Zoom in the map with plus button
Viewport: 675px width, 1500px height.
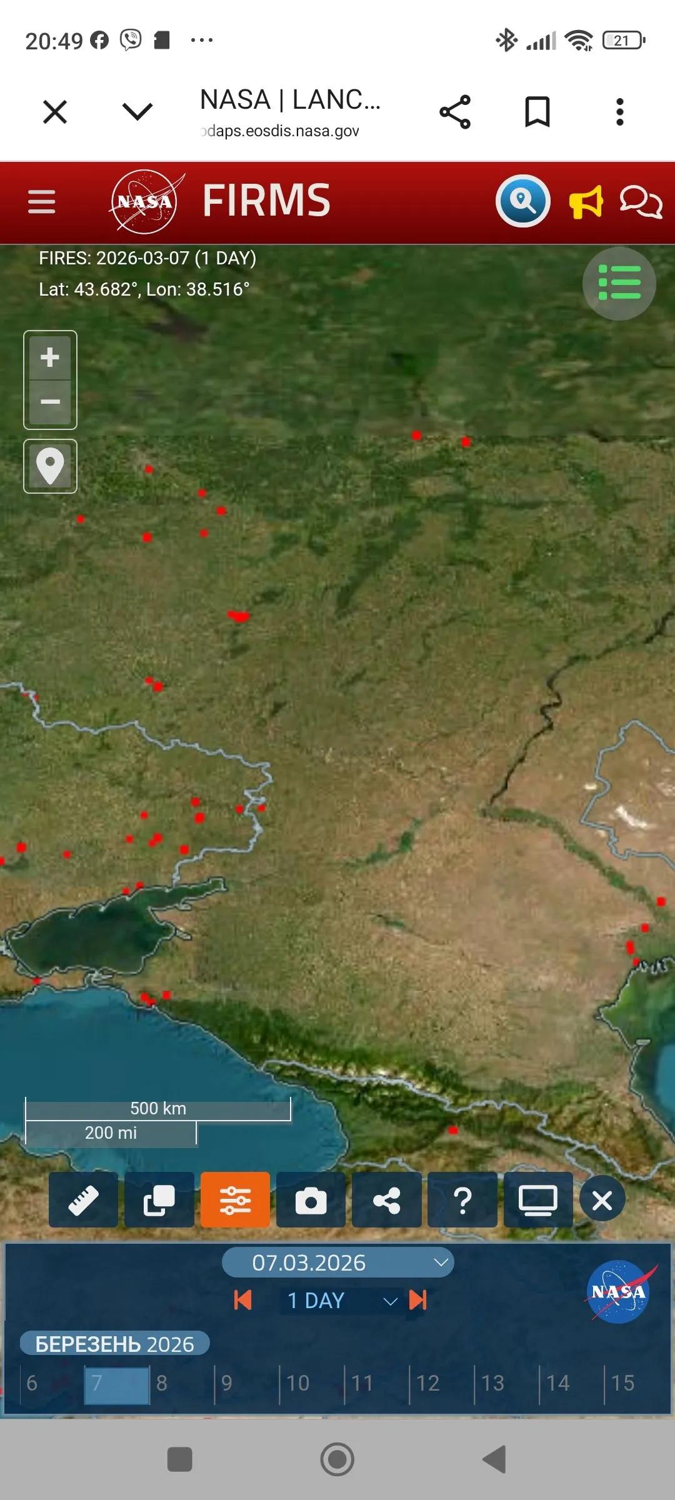coord(50,357)
